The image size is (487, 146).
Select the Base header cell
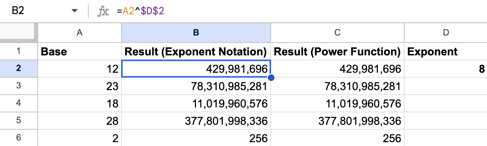pyautogui.click(x=80, y=51)
